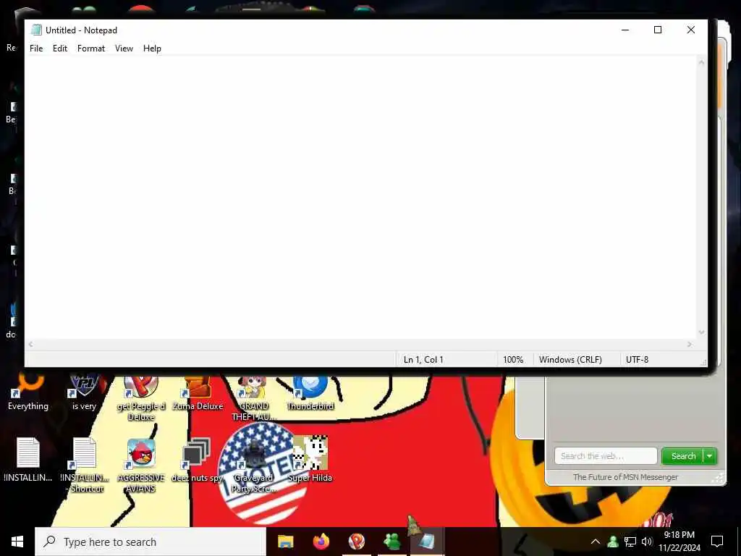Select the !INSTALLIN... text file icon

[x=28, y=460]
